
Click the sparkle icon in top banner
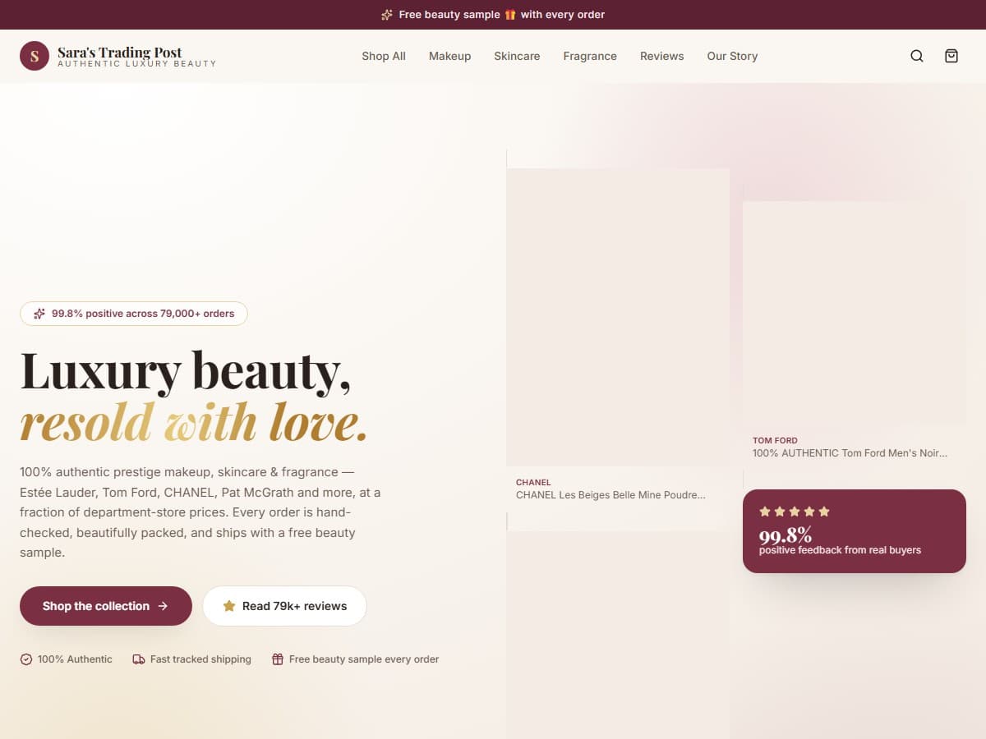(x=387, y=15)
